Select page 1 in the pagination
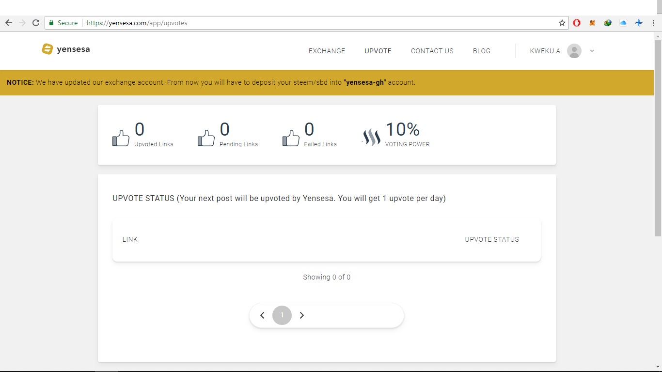The height and width of the screenshot is (372, 662). [282, 315]
